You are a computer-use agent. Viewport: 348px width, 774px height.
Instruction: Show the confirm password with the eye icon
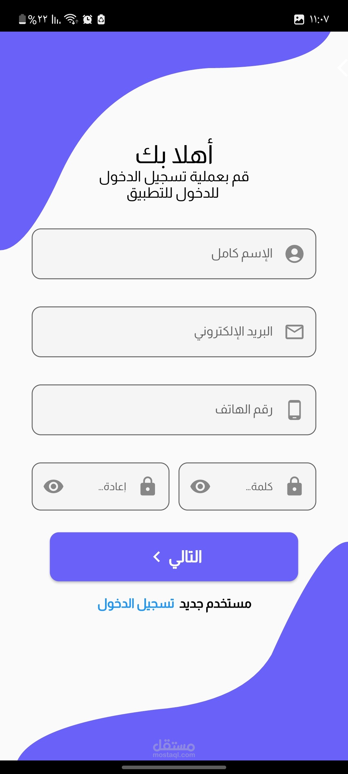53,486
